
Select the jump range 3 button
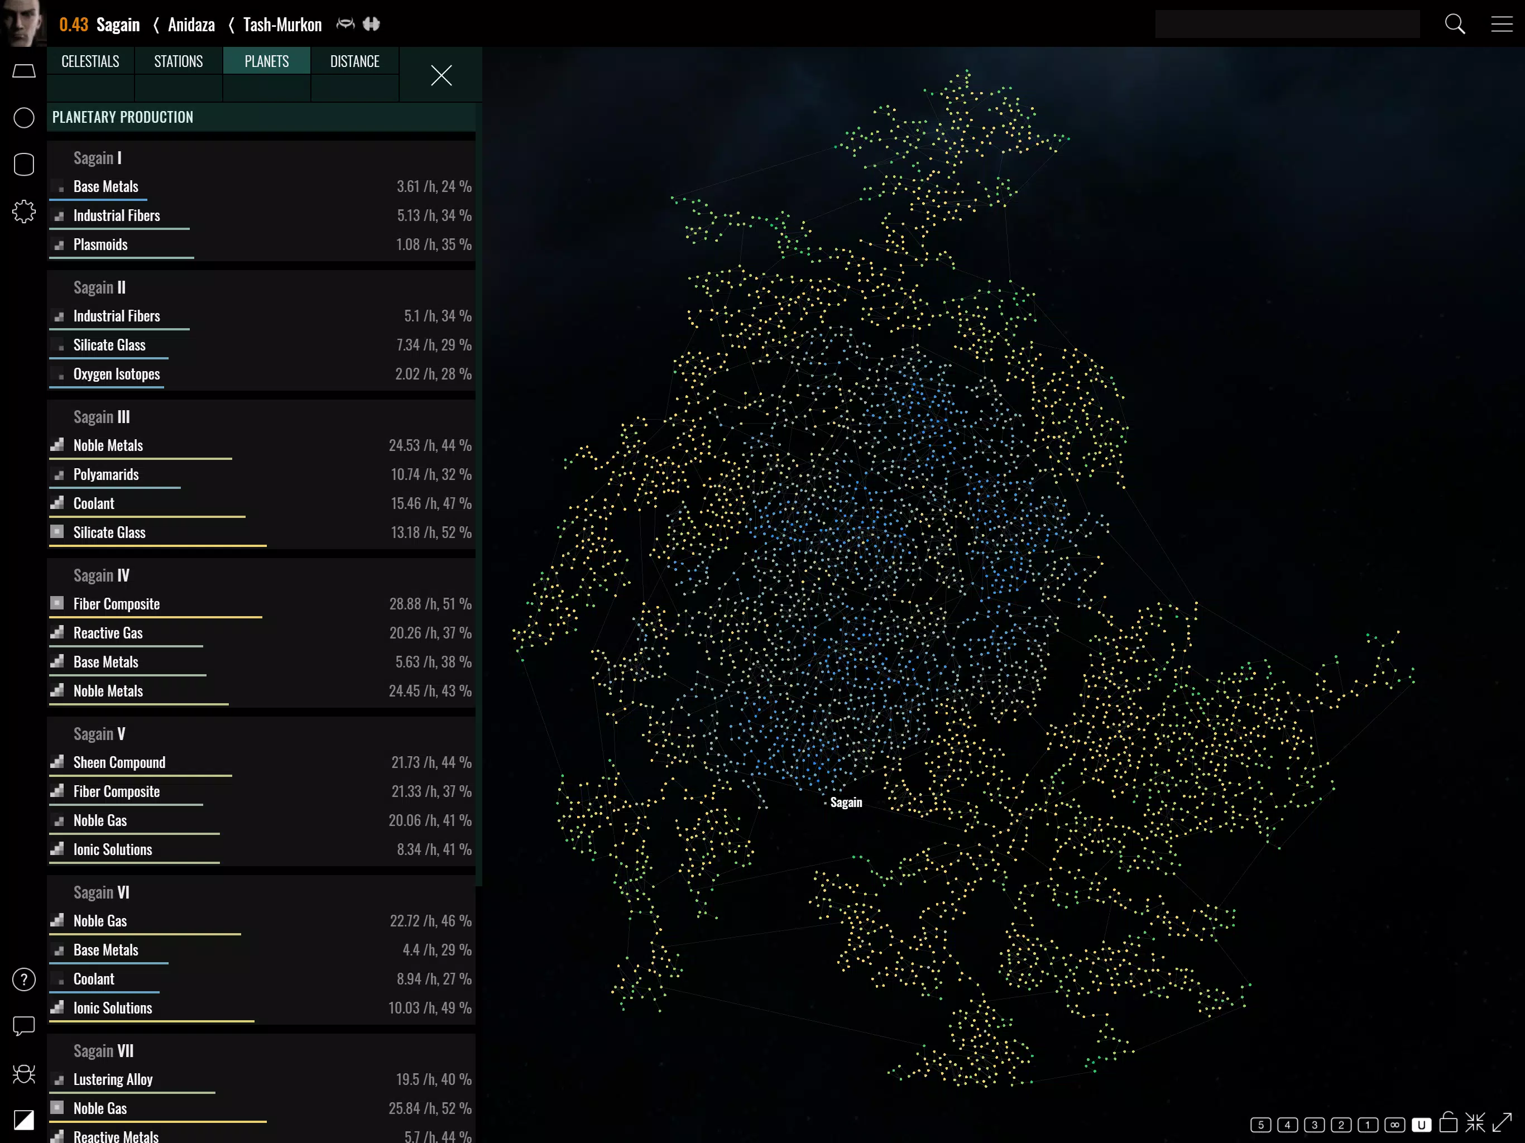pos(1314,1125)
